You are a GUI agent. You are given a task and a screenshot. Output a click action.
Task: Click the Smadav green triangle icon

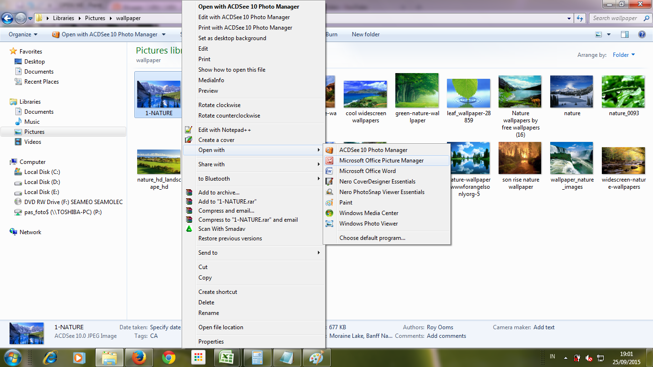(x=189, y=229)
